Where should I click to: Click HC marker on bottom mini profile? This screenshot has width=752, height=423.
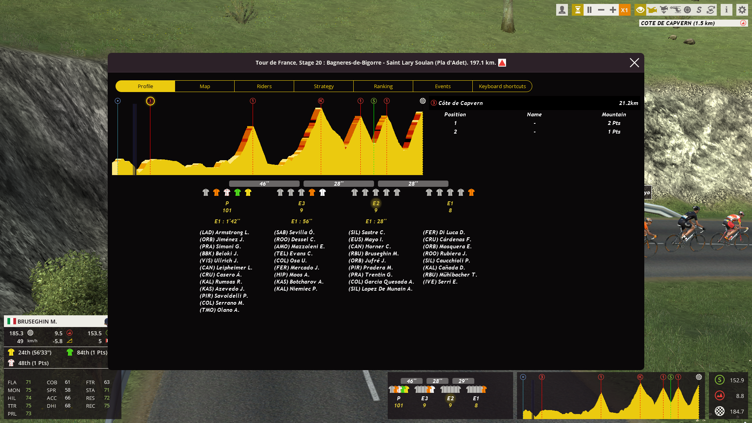pos(640,377)
